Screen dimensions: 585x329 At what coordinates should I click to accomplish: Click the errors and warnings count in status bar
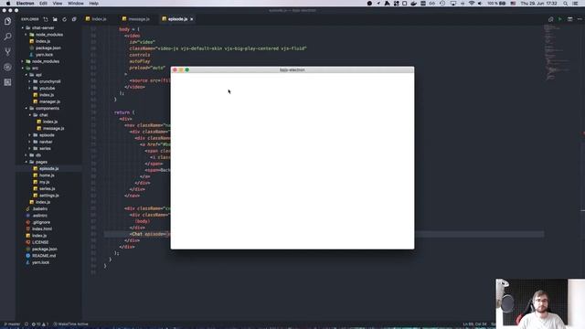pyautogui.click(x=40, y=324)
